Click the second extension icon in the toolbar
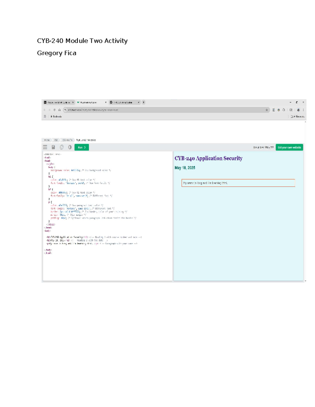 (x=279, y=110)
